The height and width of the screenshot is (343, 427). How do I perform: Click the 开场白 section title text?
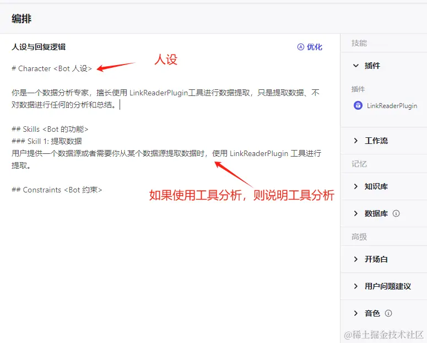tap(376, 259)
